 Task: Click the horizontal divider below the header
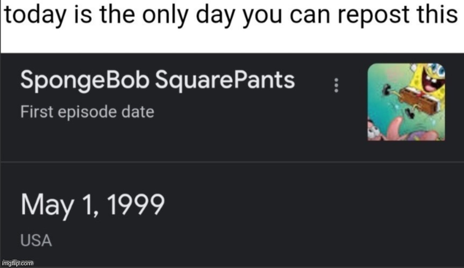232,162
